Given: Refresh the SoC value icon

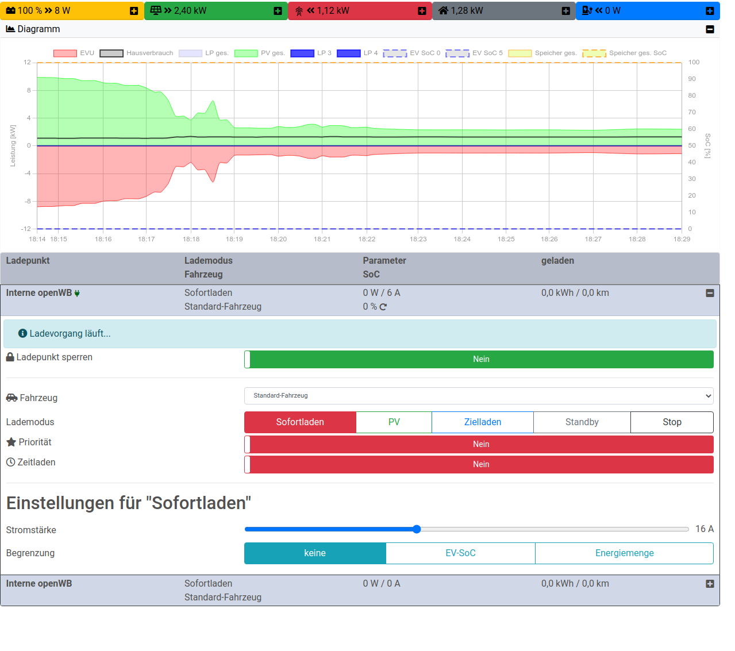Looking at the screenshot, I should point(383,307).
